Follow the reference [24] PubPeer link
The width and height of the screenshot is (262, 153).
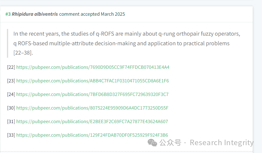point(92,94)
